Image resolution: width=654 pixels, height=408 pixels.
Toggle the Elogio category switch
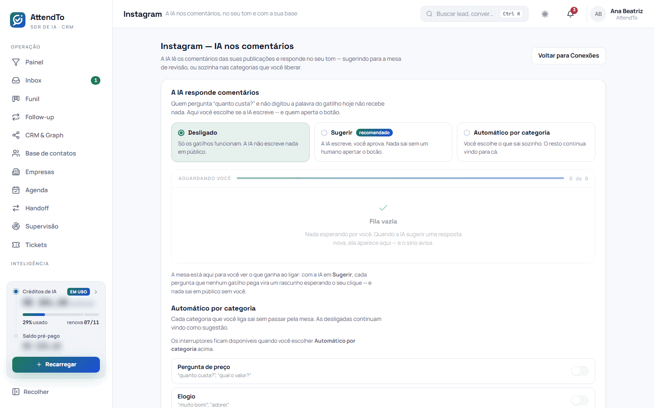(580, 400)
